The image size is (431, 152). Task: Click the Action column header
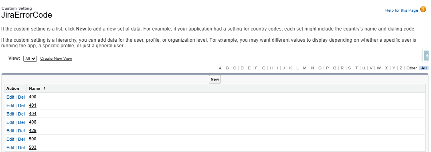(x=13, y=89)
